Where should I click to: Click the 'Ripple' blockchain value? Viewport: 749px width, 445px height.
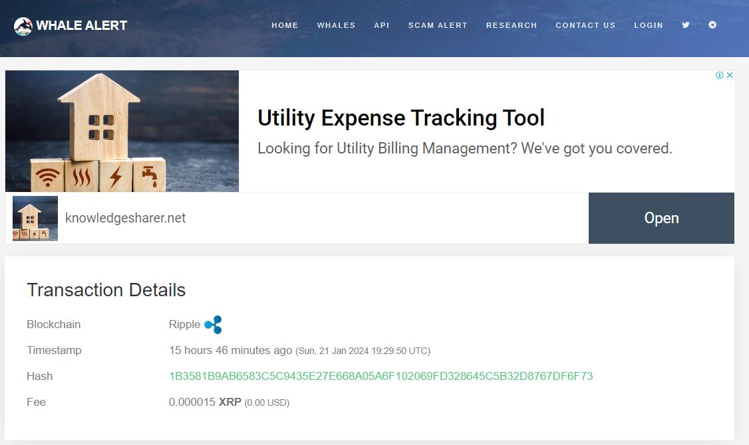(184, 324)
